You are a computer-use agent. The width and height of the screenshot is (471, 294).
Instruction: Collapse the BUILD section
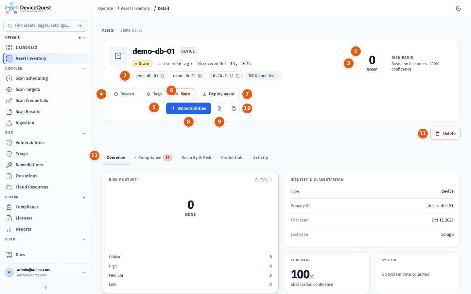(84, 240)
